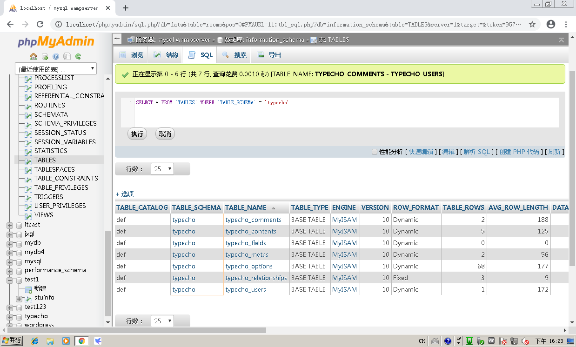576x347 pixels.
Task: Click the 解析 SQL explain link
Action: point(477,152)
